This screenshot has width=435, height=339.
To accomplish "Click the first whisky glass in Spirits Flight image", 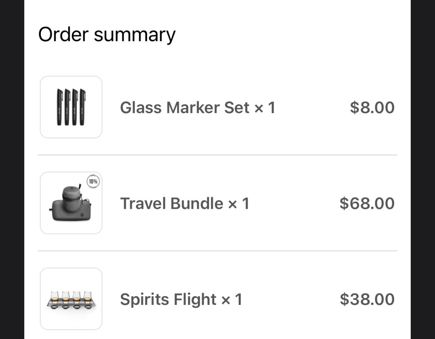I will (55, 296).
